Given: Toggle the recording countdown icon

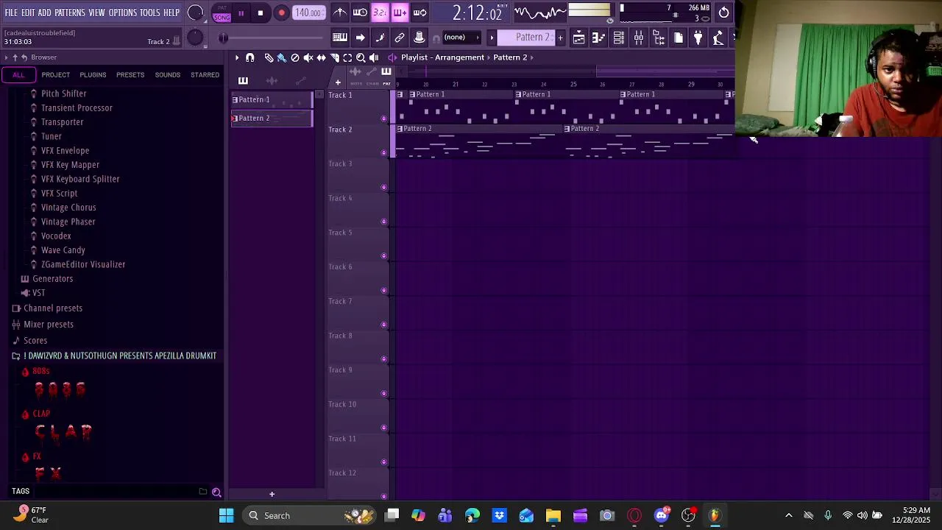Looking at the screenshot, I should pos(380,13).
